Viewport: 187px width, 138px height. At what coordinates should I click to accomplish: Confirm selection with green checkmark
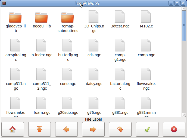147,129
